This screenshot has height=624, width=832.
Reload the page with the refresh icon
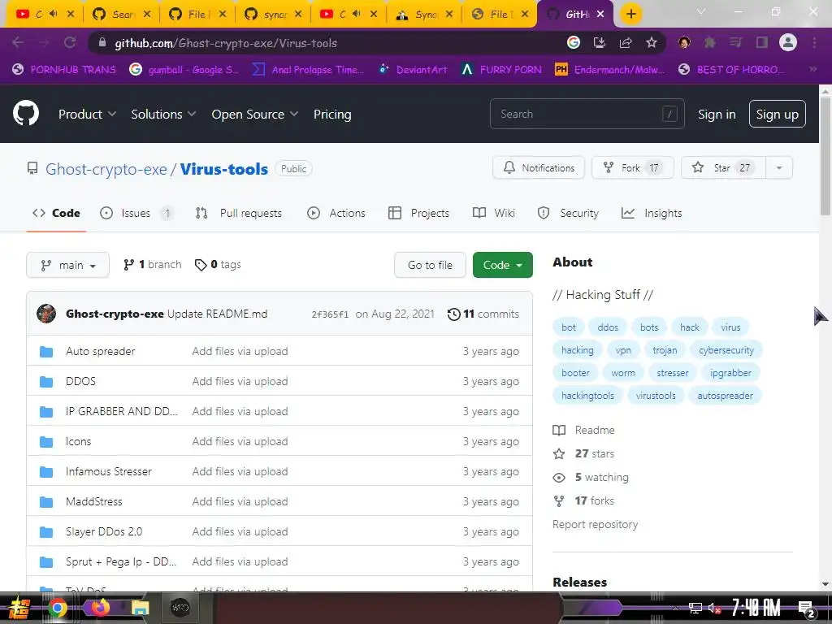click(x=70, y=42)
